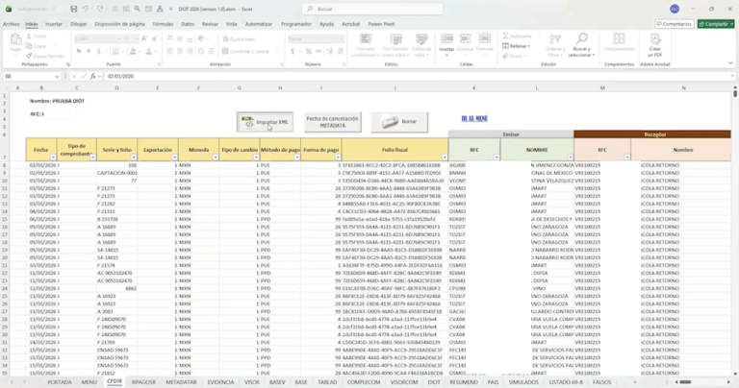This screenshot has width=739, height=388.
Task: Follow the IR AL MENÚ link
Action: pyautogui.click(x=474, y=118)
